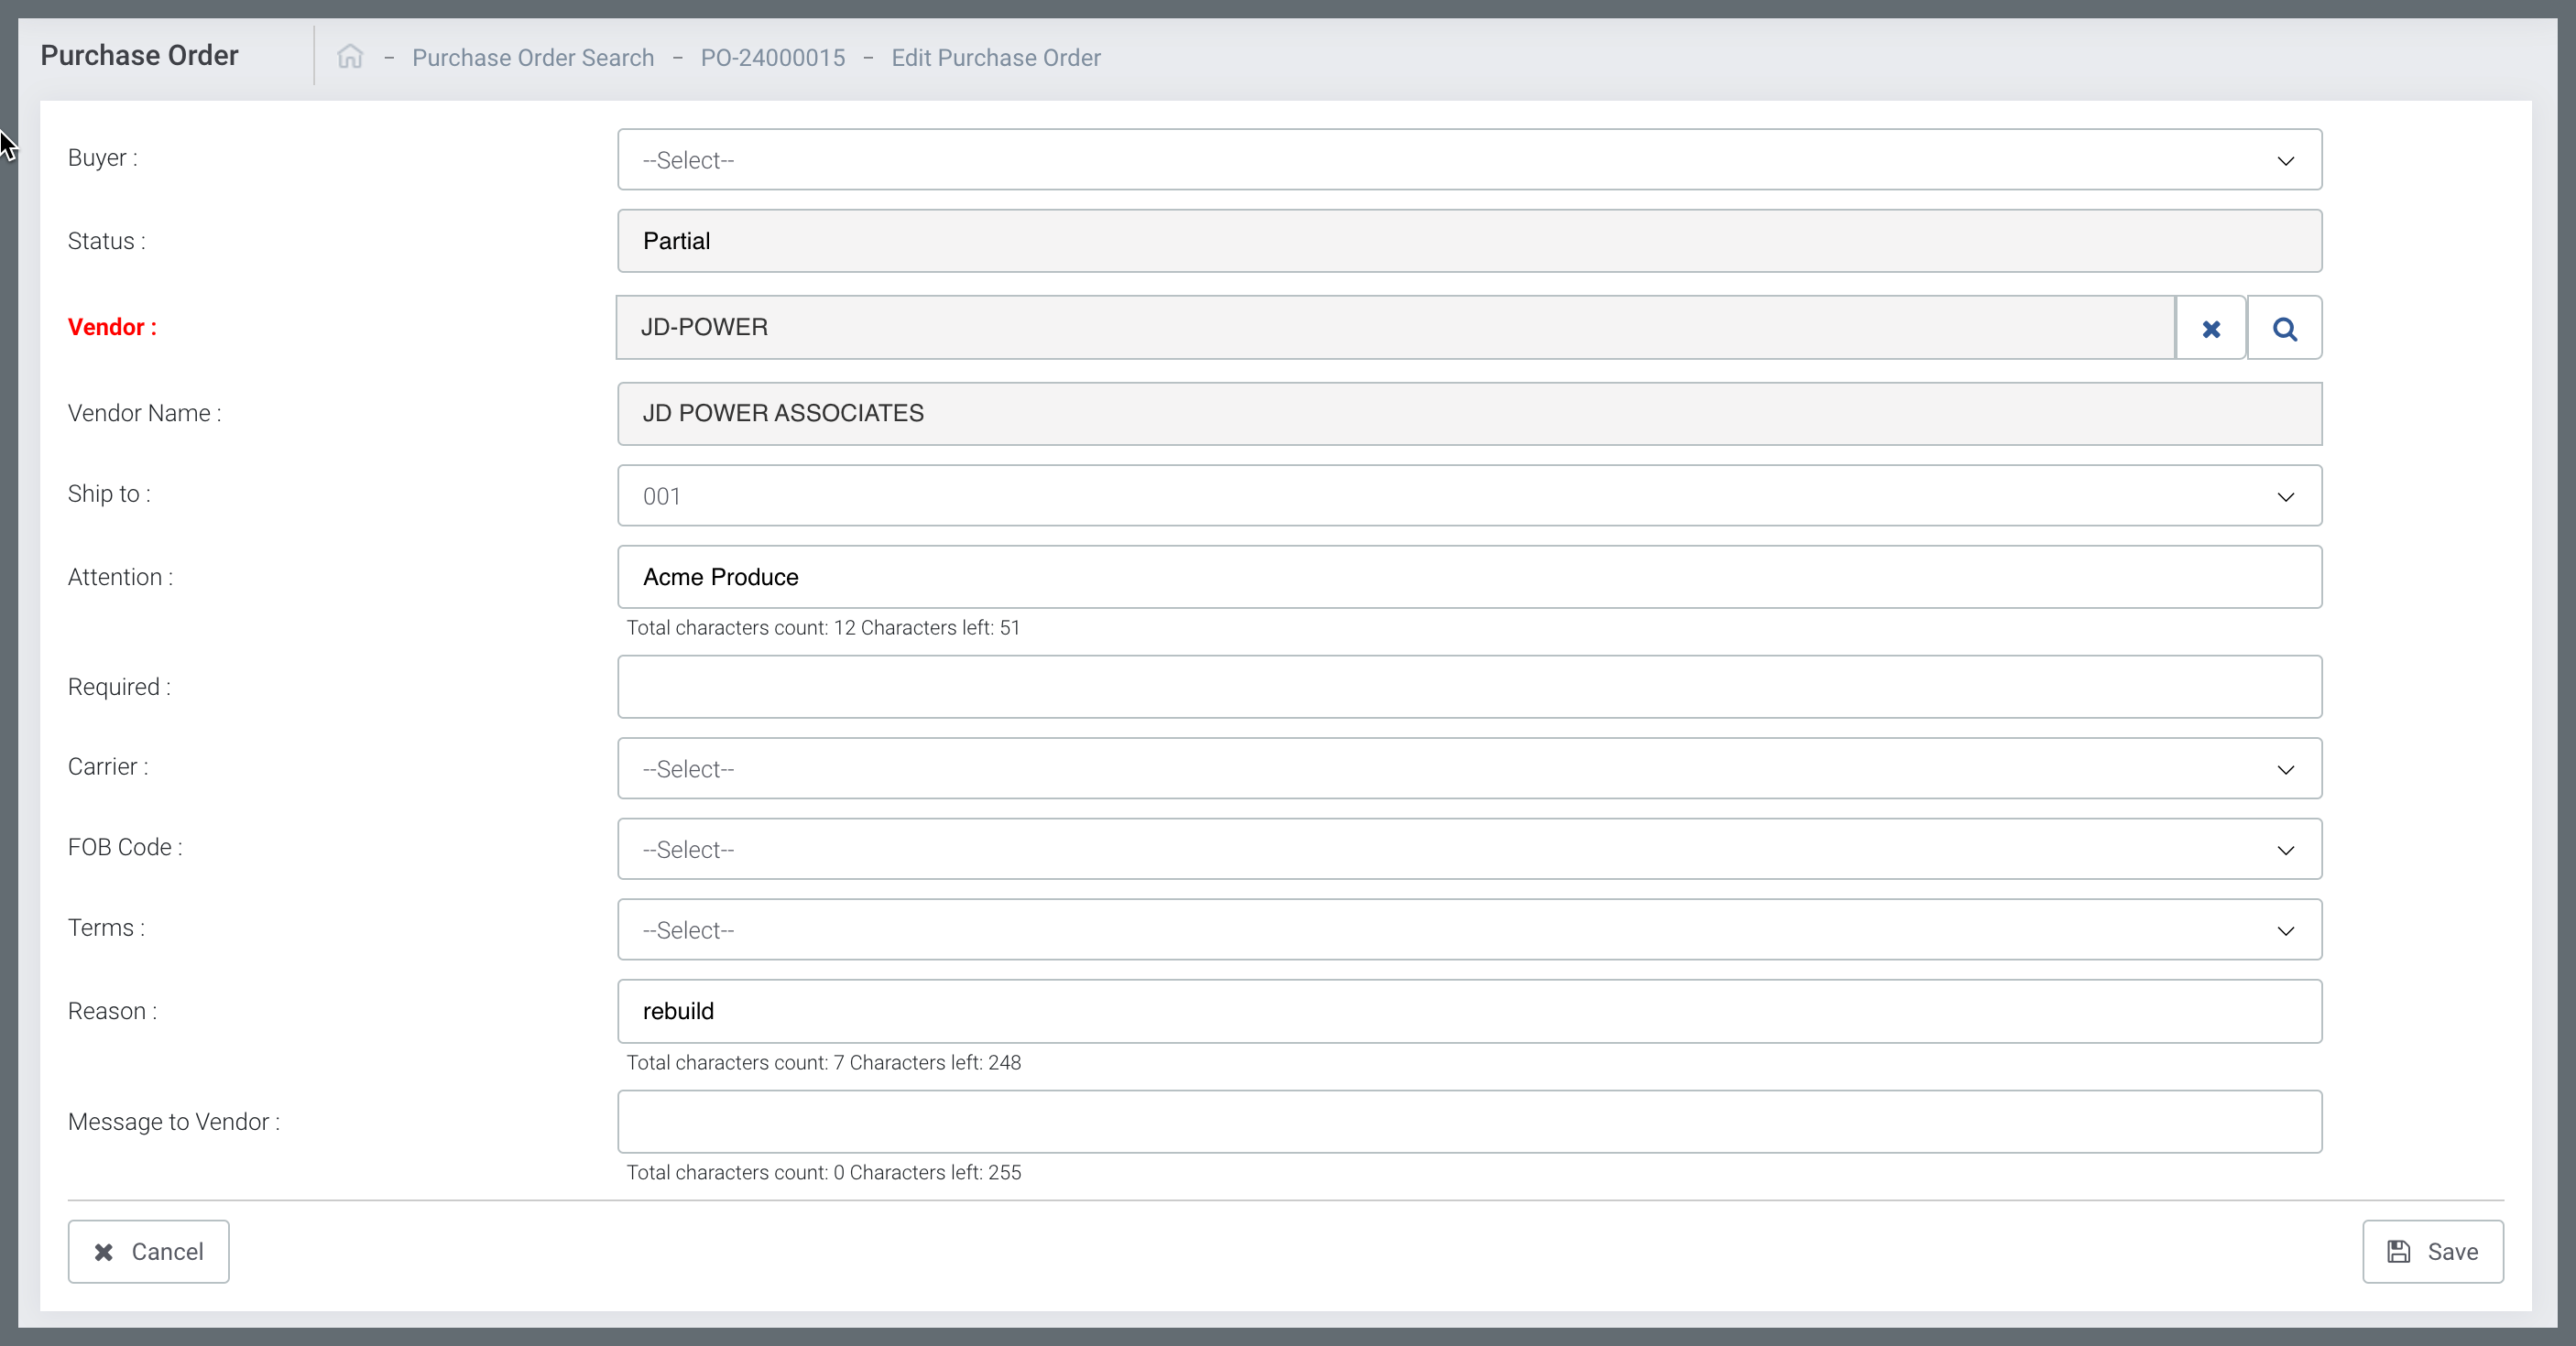Viewport: 2576px width, 1346px height.
Task: Click Edit Purchase Order breadcrumb
Action: (995, 58)
